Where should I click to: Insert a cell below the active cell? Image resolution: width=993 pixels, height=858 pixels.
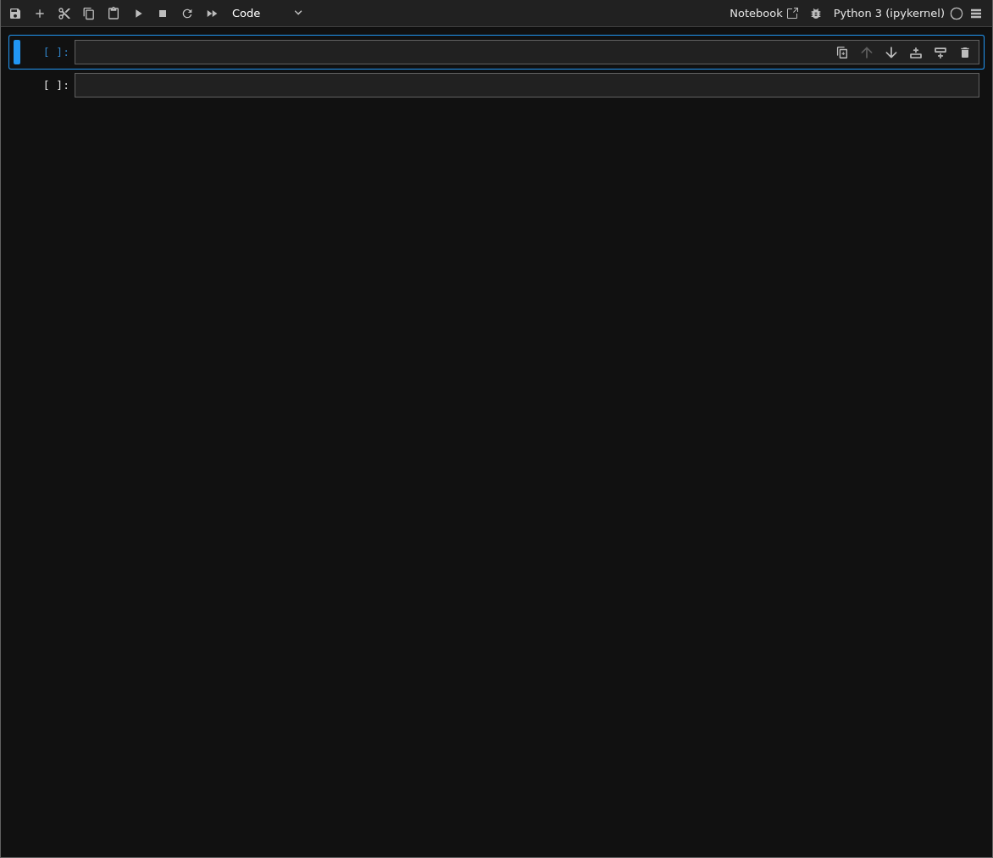pyautogui.click(x=940, y=53)
